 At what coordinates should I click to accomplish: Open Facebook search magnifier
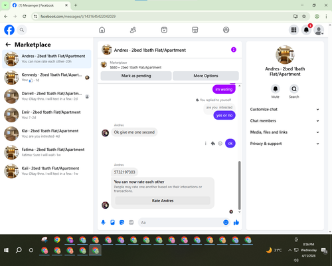(22, 30)
